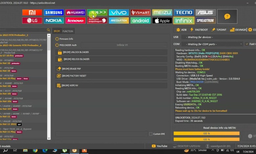This screenshot has height=154, width=256.
Task: Click the model list scroll-down arrow
Action: coord(49,138)
